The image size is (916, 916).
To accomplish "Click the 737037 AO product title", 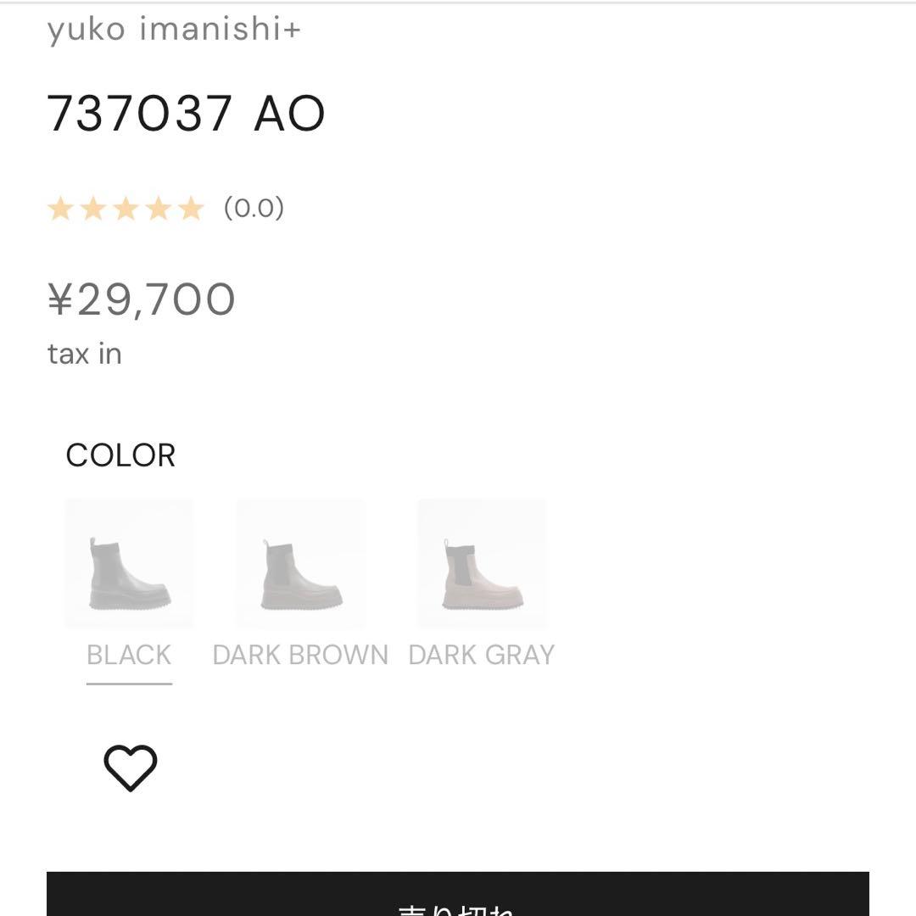I will pos(186,114).
